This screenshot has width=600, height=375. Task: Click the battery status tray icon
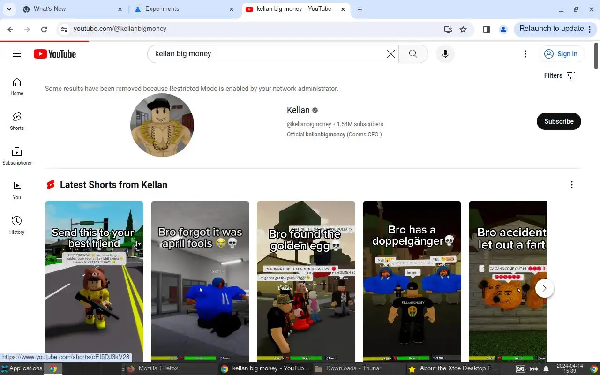[x=521, y=369]
